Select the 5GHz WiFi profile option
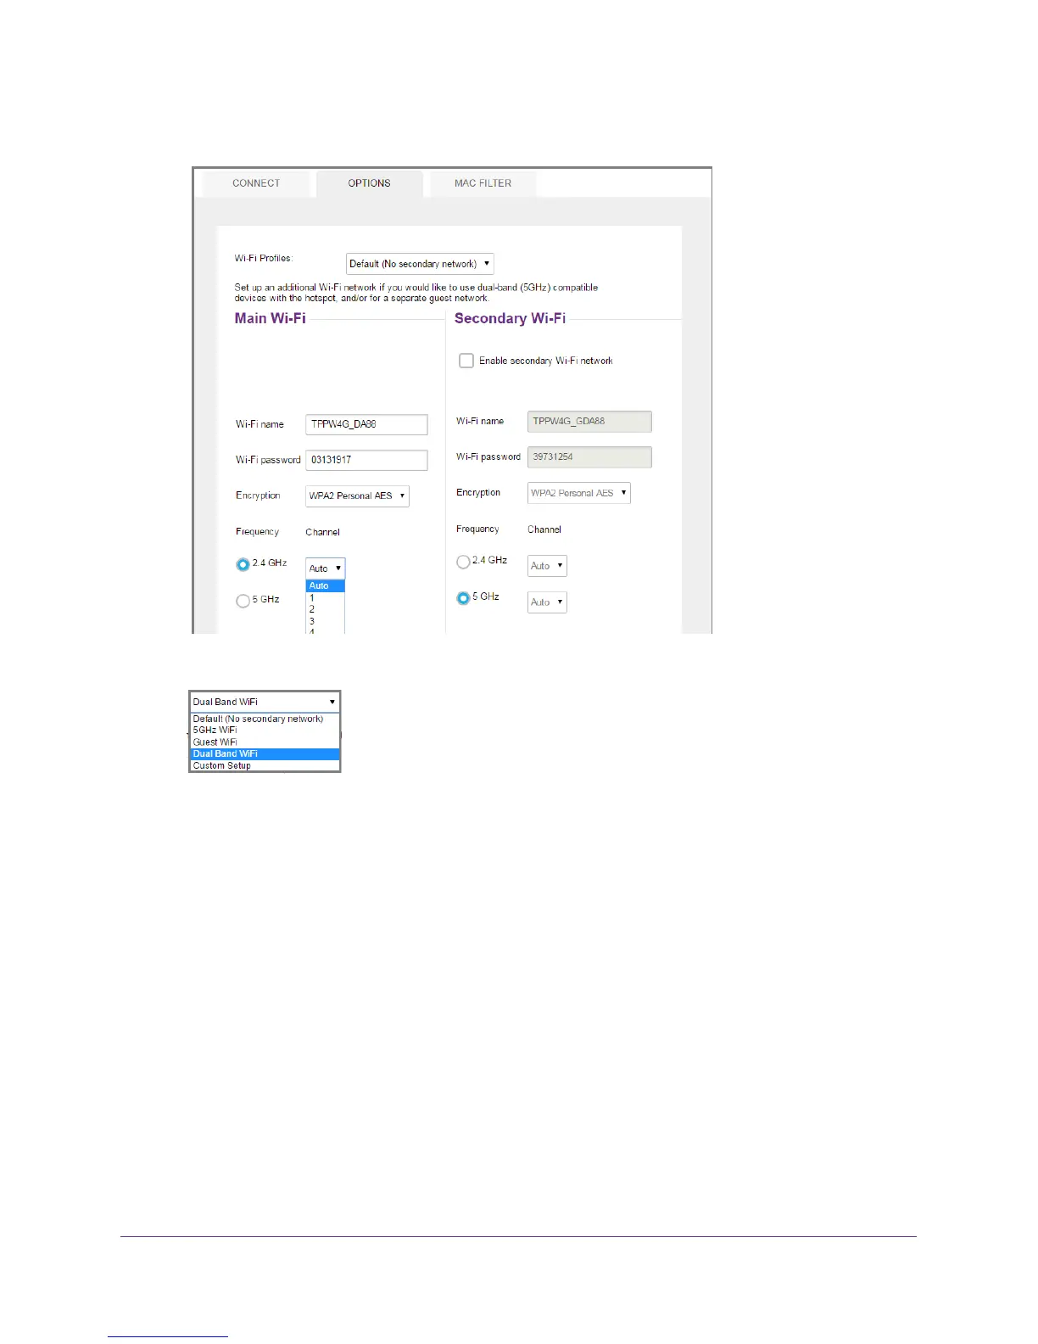The width and height of the screenshot is (1038, 1344). pos(265,731)
